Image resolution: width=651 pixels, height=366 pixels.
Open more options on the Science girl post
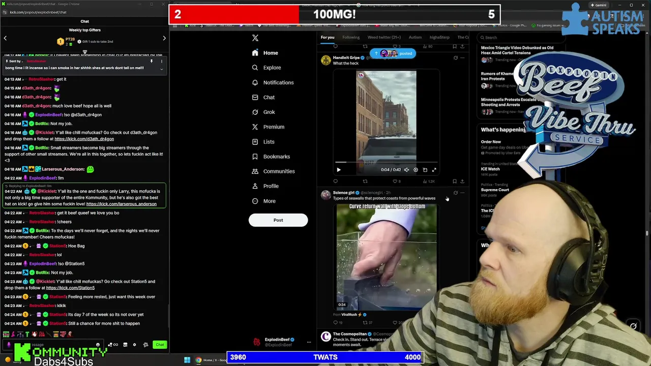tap(462, 193)
